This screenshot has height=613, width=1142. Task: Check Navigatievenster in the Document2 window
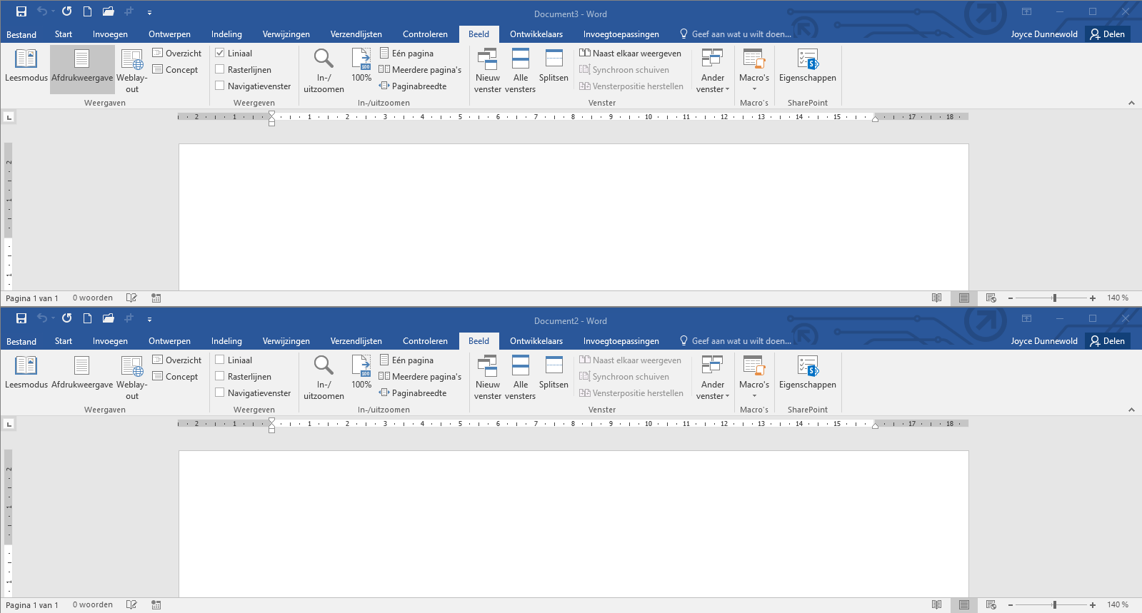click(x=253, y=393)
